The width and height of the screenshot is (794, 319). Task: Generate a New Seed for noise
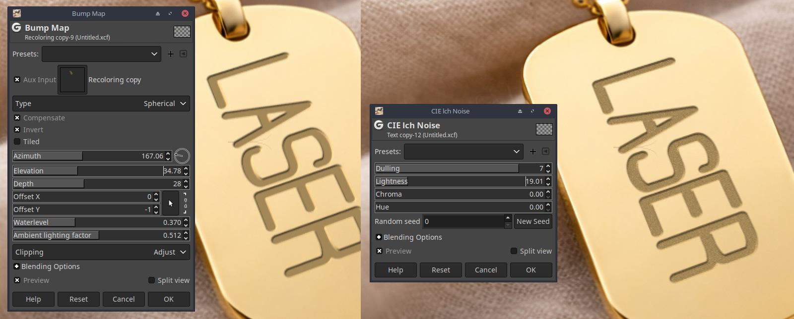click(x=533, y=221)
